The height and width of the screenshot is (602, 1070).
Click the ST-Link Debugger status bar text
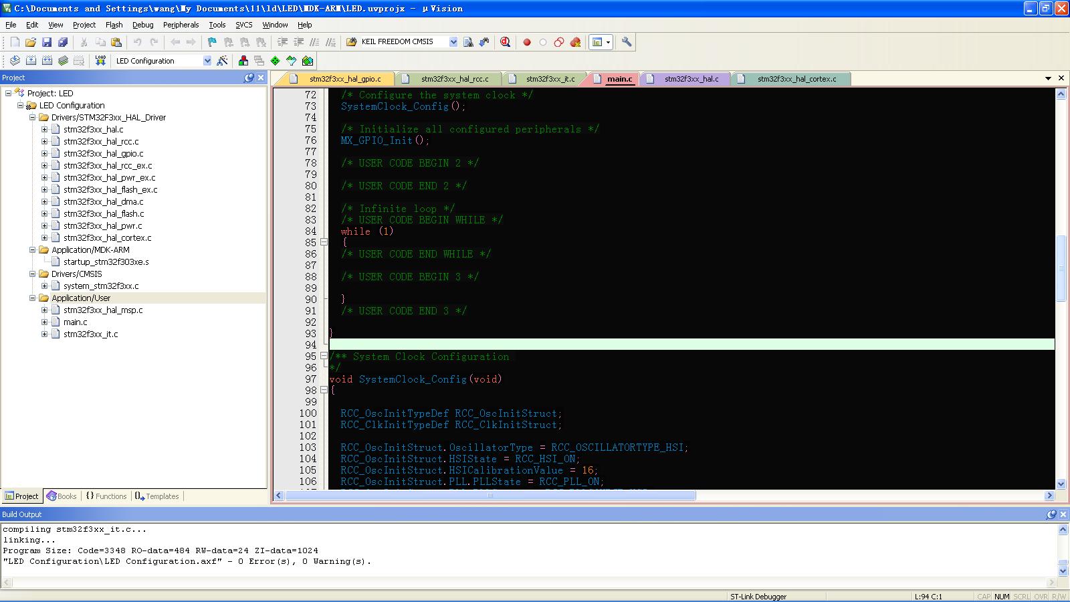click(758, 597)
